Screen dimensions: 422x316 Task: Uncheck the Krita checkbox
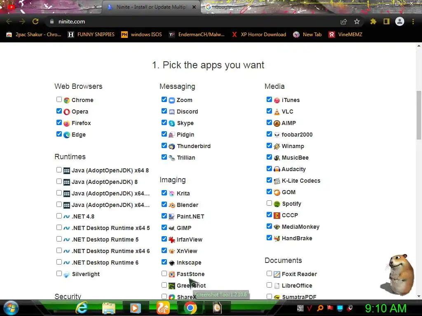click(164, 193)
